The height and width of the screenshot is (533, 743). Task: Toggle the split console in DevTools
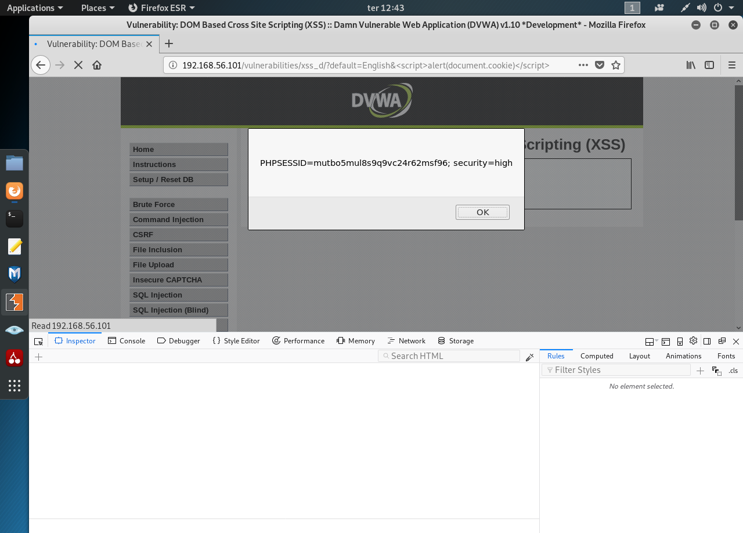(x=666, y=342)
